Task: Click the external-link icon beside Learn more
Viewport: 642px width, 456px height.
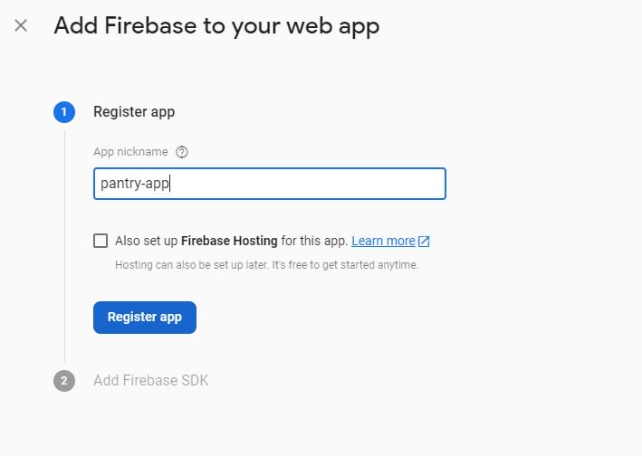Action: click(424, 242)
